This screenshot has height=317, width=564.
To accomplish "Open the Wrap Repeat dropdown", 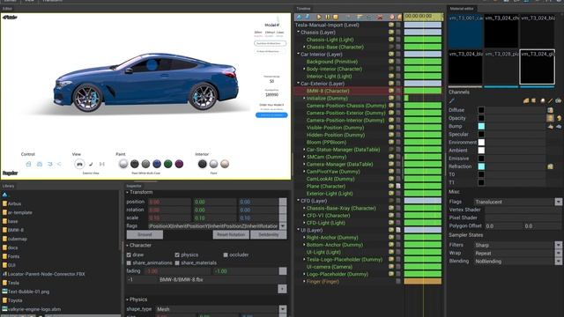I will coord(558,253).
